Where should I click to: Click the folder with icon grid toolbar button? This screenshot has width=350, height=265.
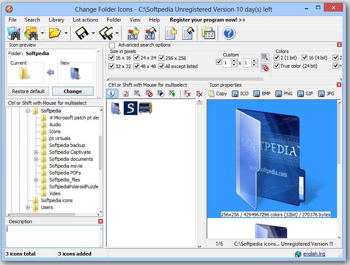click(208, 33)
